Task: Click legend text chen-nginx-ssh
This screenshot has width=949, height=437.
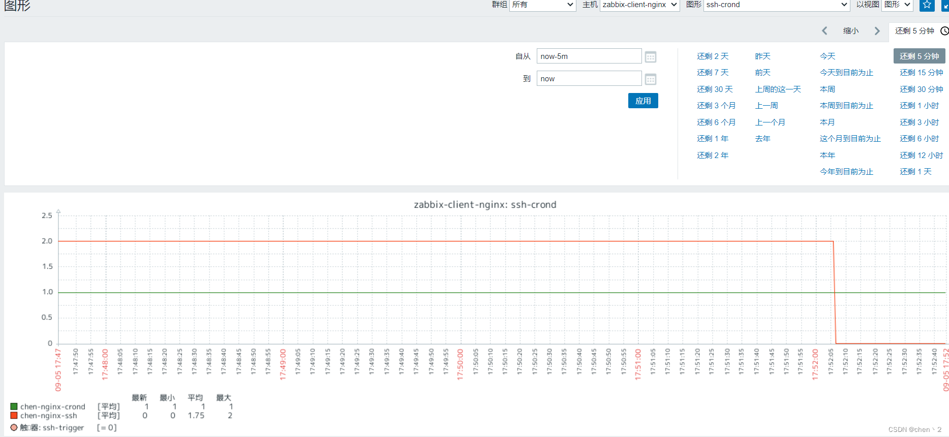Action: [49, 416]
